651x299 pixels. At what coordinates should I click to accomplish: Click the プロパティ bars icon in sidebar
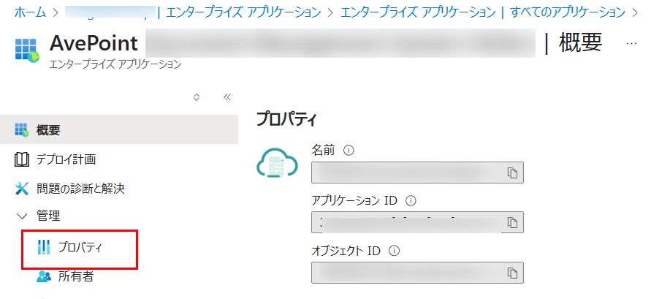(x=43, y=247)
